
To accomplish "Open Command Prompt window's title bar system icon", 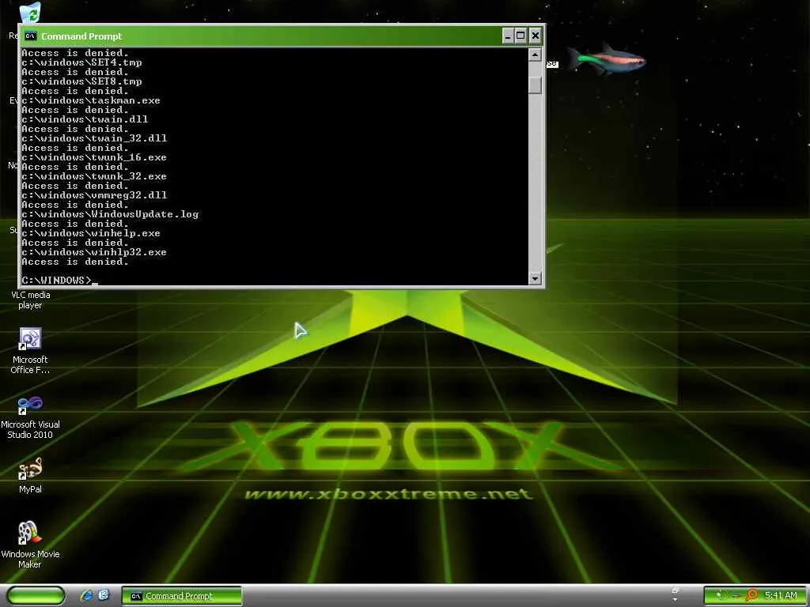I will tap(31, 36).
